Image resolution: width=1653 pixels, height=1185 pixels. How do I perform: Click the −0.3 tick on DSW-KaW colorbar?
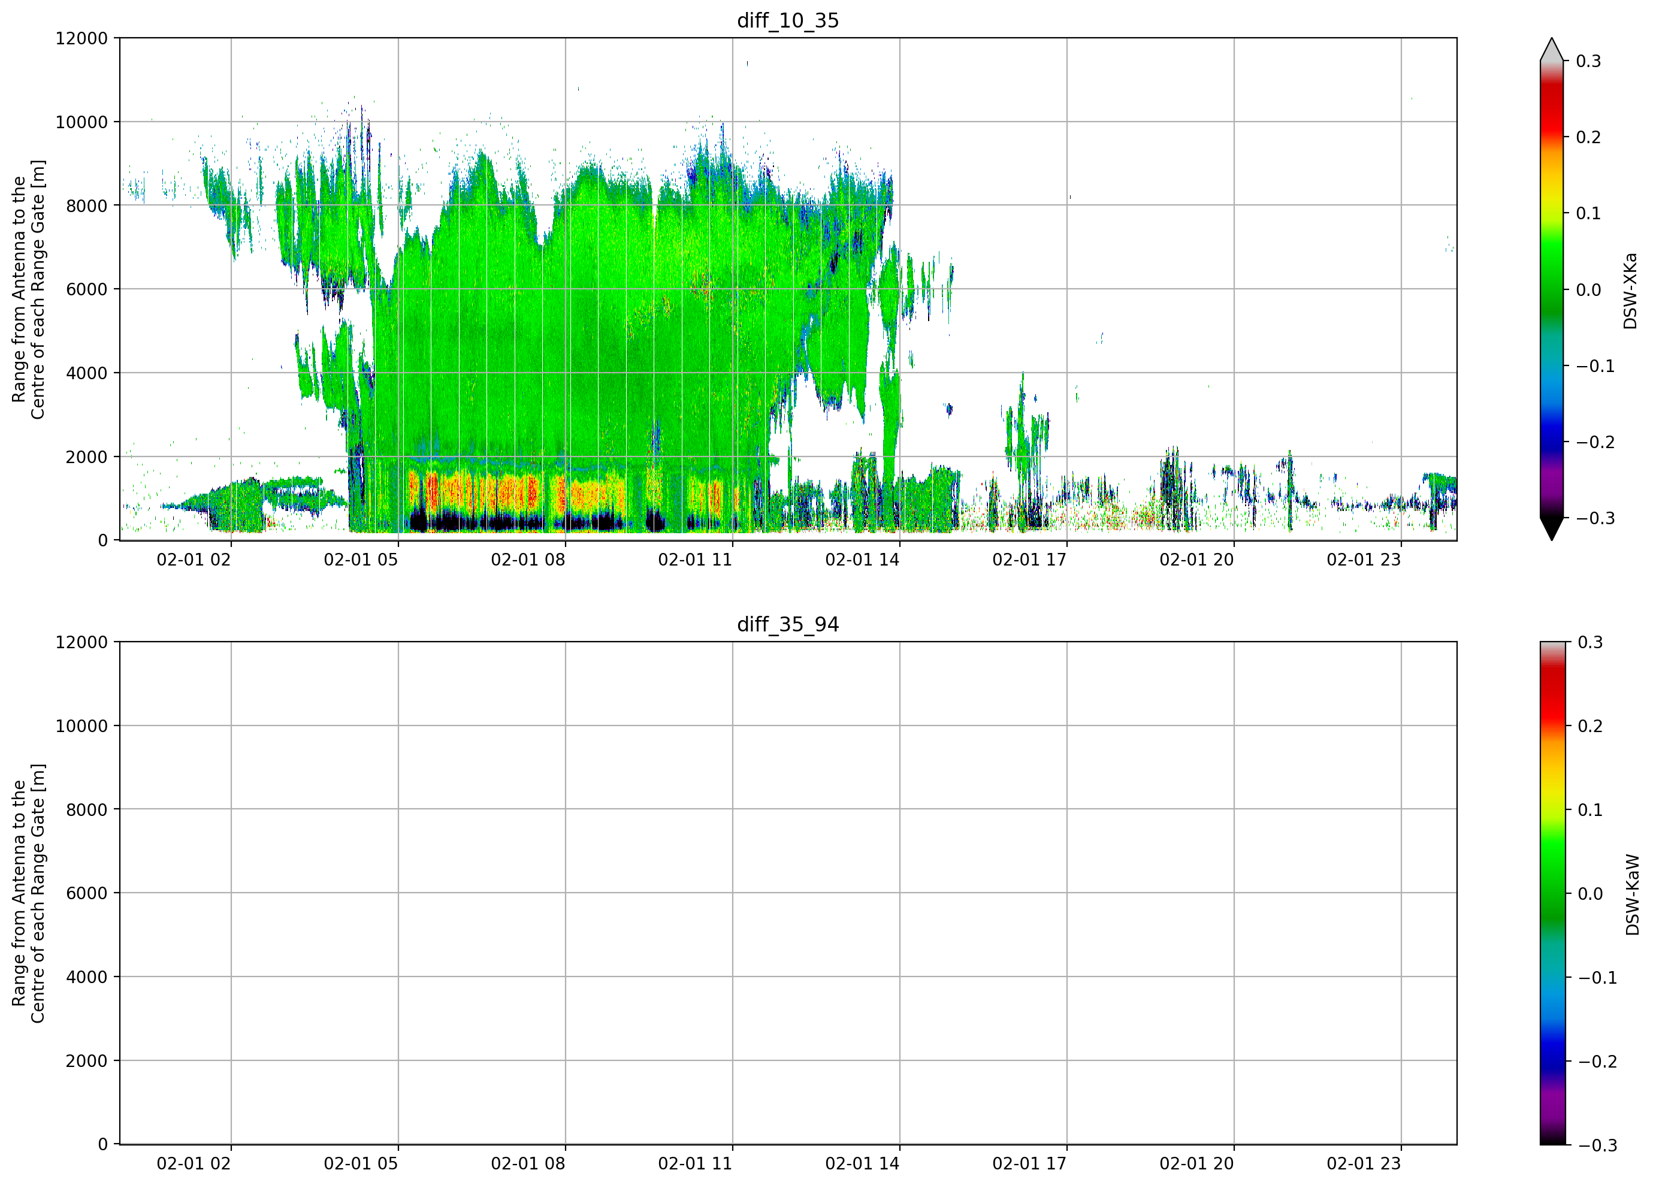click(x=1598, y=1145)
